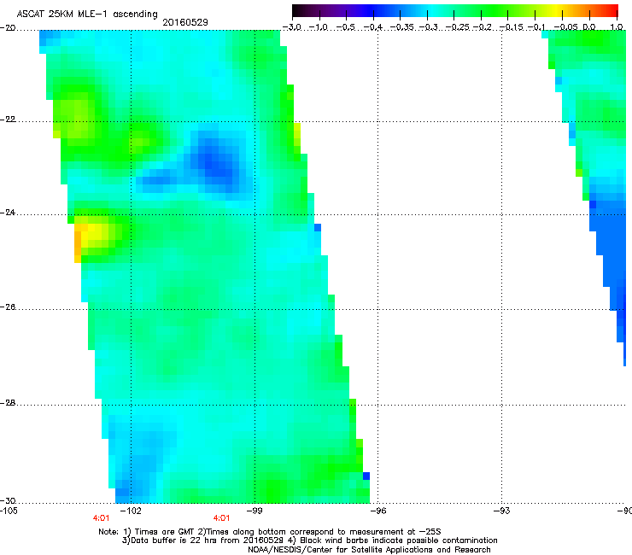Screen dimensions: 632x555
Task: Click the -24 latitude axis label
Action: click(x=8, y=213)
